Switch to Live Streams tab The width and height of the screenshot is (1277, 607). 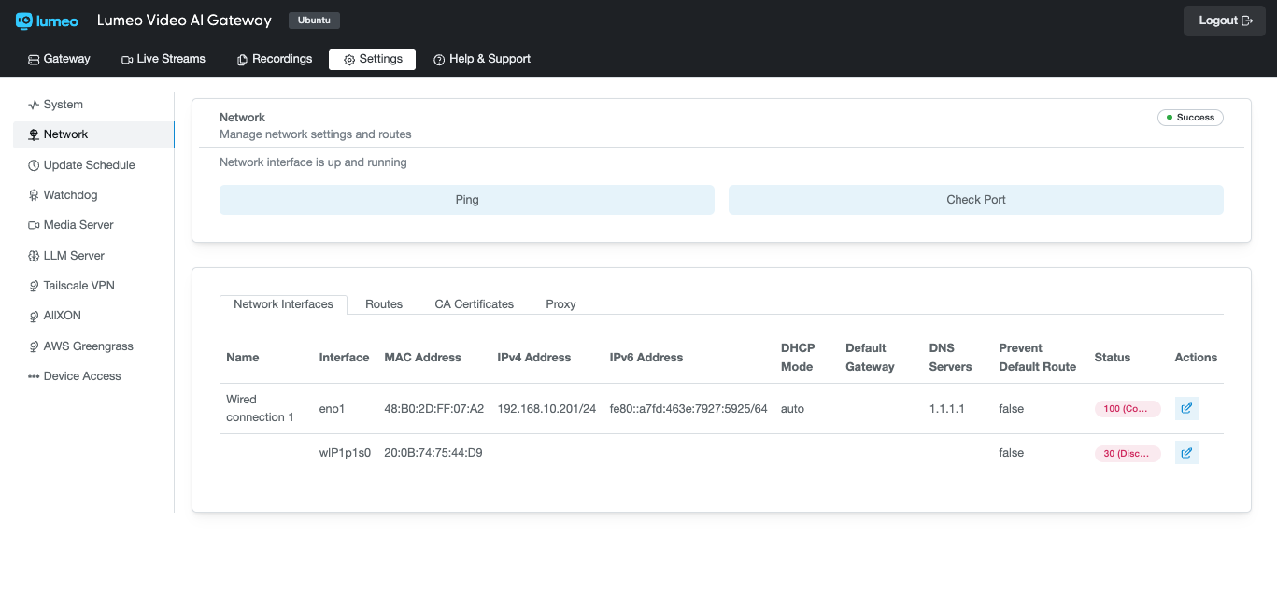point(163,59)
